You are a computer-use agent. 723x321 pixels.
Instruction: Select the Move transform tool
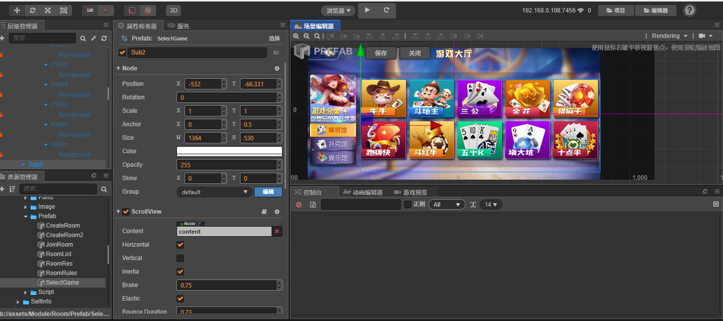tap(17, 10)
